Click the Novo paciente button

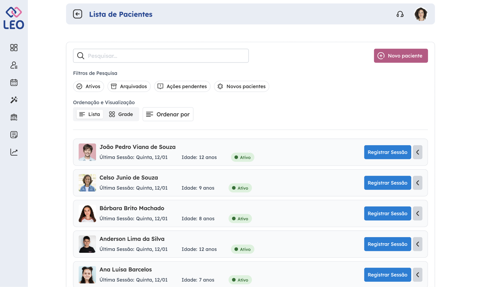[401, 56]
